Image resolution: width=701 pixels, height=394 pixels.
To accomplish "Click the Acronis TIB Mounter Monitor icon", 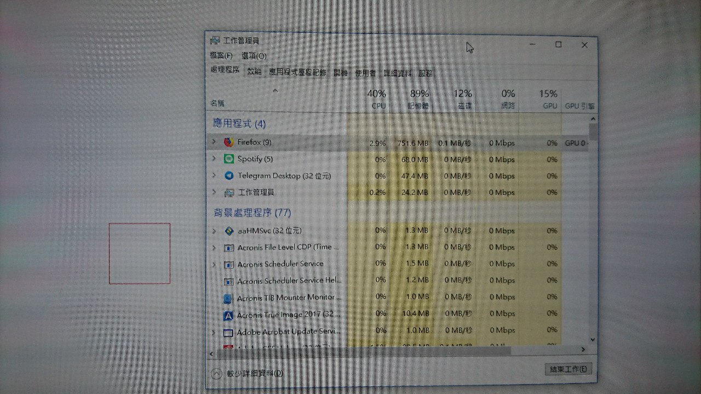I will [229, 298].
